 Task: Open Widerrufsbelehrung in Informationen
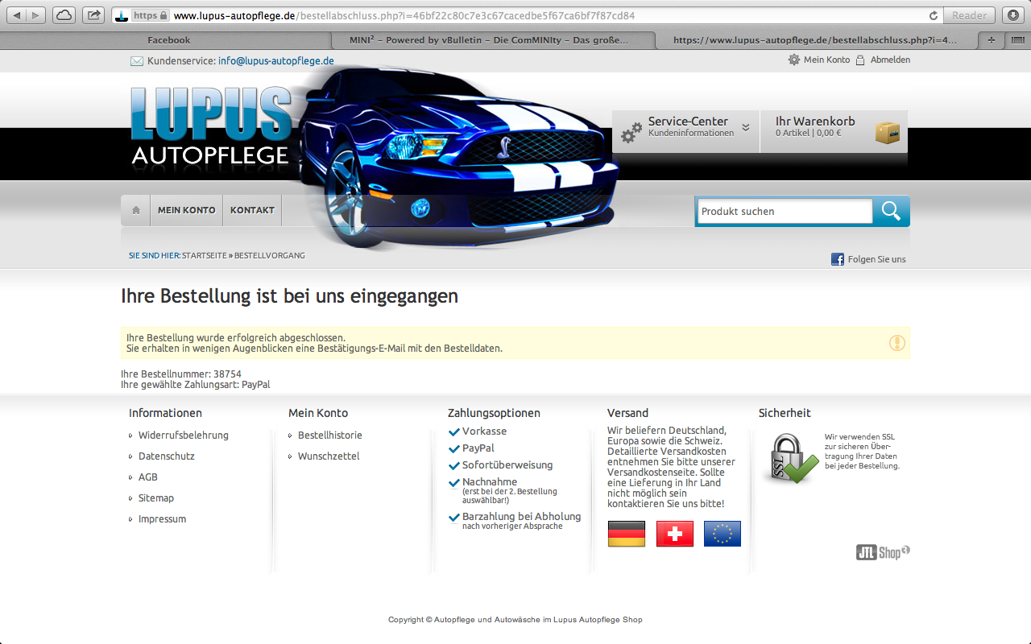tap(184, 436)
